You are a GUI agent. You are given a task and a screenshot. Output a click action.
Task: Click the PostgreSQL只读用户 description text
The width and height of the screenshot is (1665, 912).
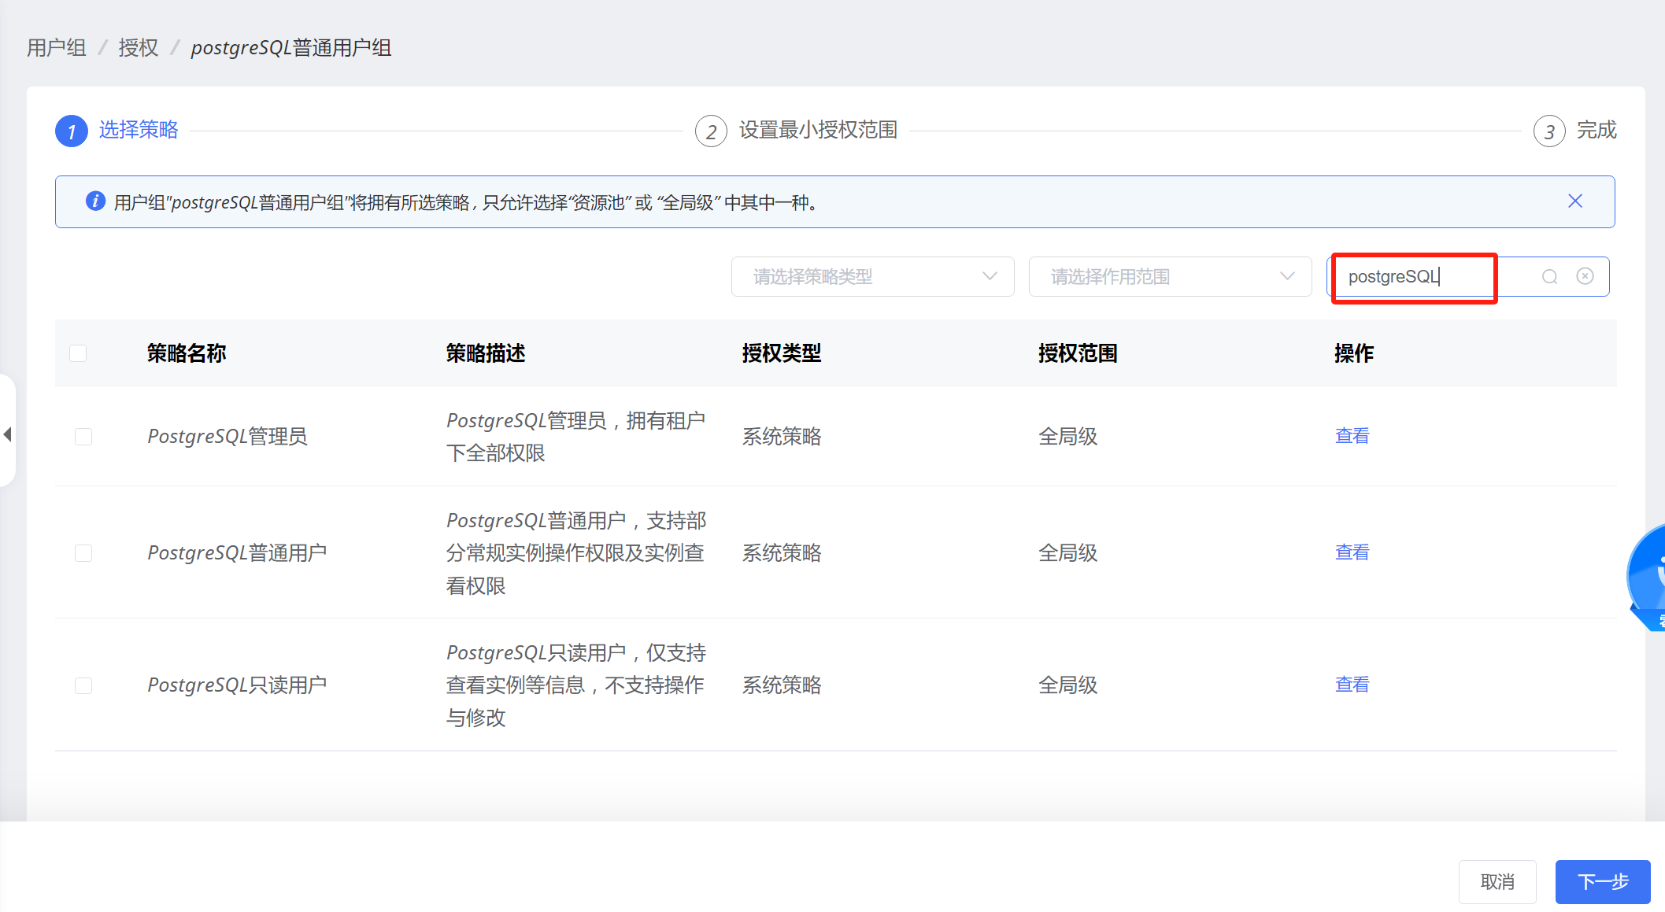coord(576,685)
